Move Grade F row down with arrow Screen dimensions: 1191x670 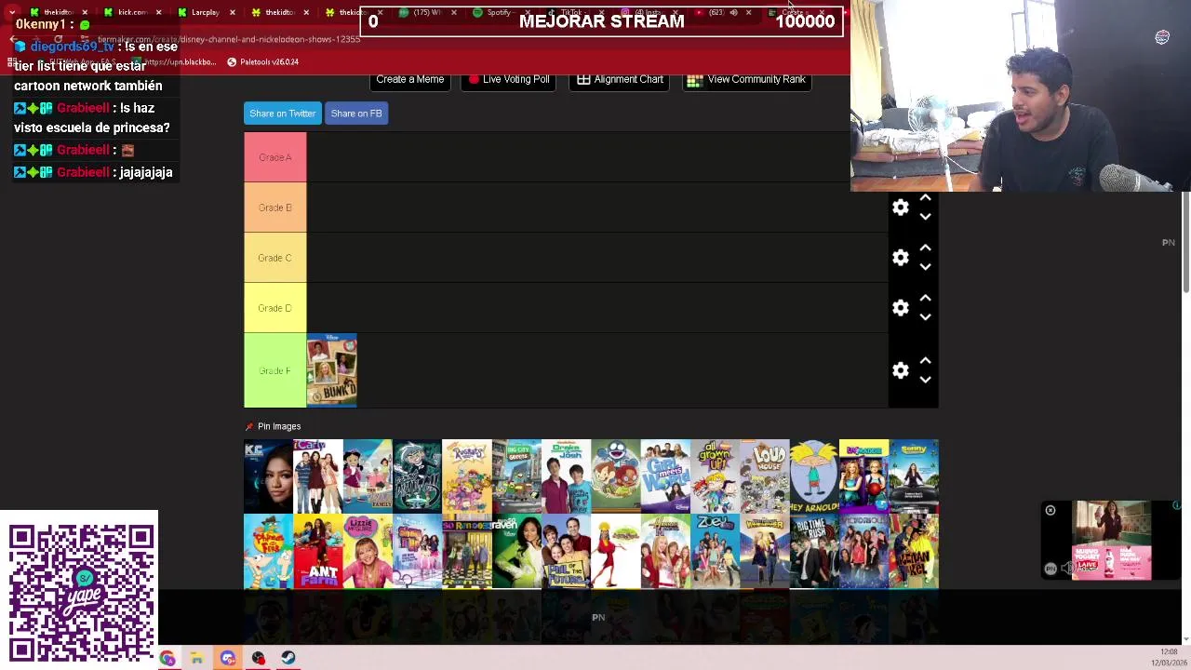pyautogui.click(x=925, y=380)
